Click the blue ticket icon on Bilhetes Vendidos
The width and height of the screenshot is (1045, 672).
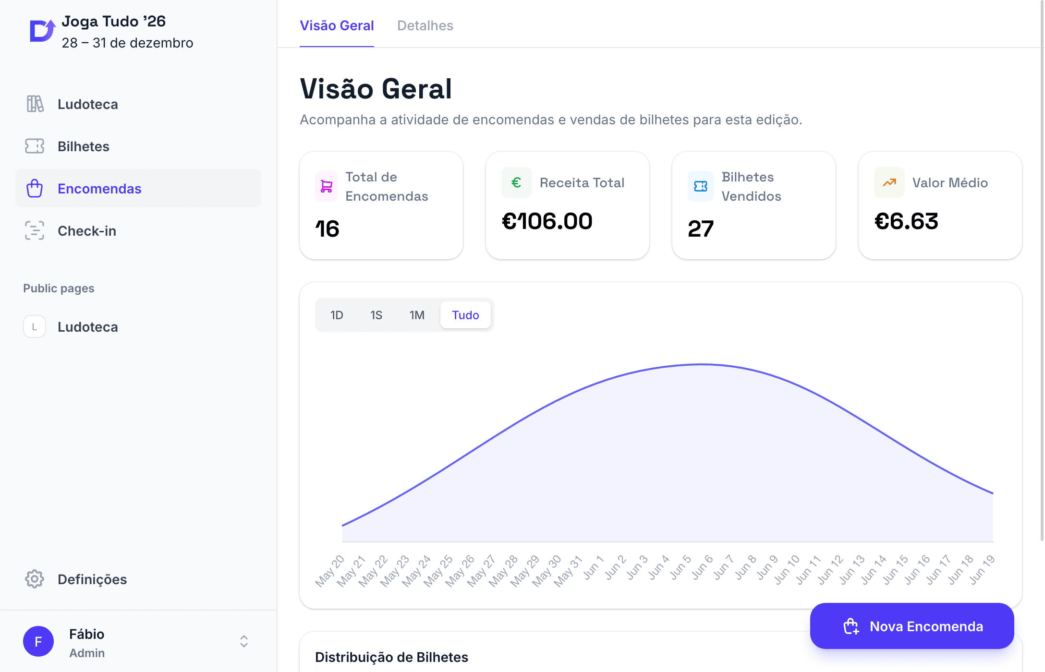pos(701,186)
